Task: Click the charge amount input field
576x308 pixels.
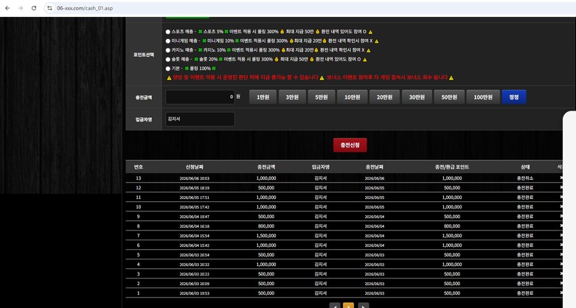Action: click(200, 97)
